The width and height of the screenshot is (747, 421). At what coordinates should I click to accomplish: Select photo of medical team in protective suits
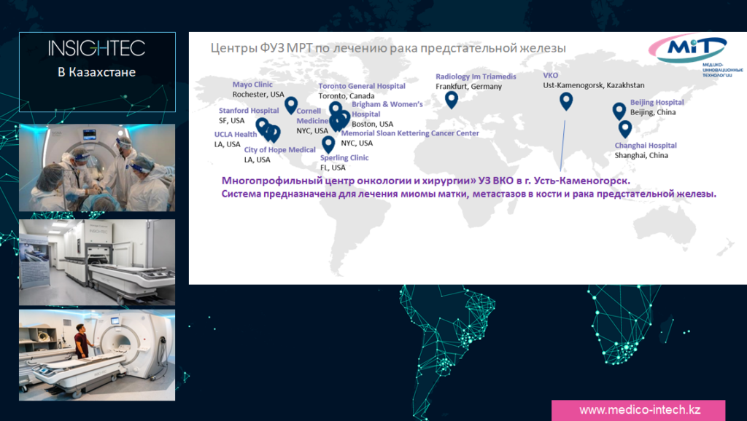(97, 168)
